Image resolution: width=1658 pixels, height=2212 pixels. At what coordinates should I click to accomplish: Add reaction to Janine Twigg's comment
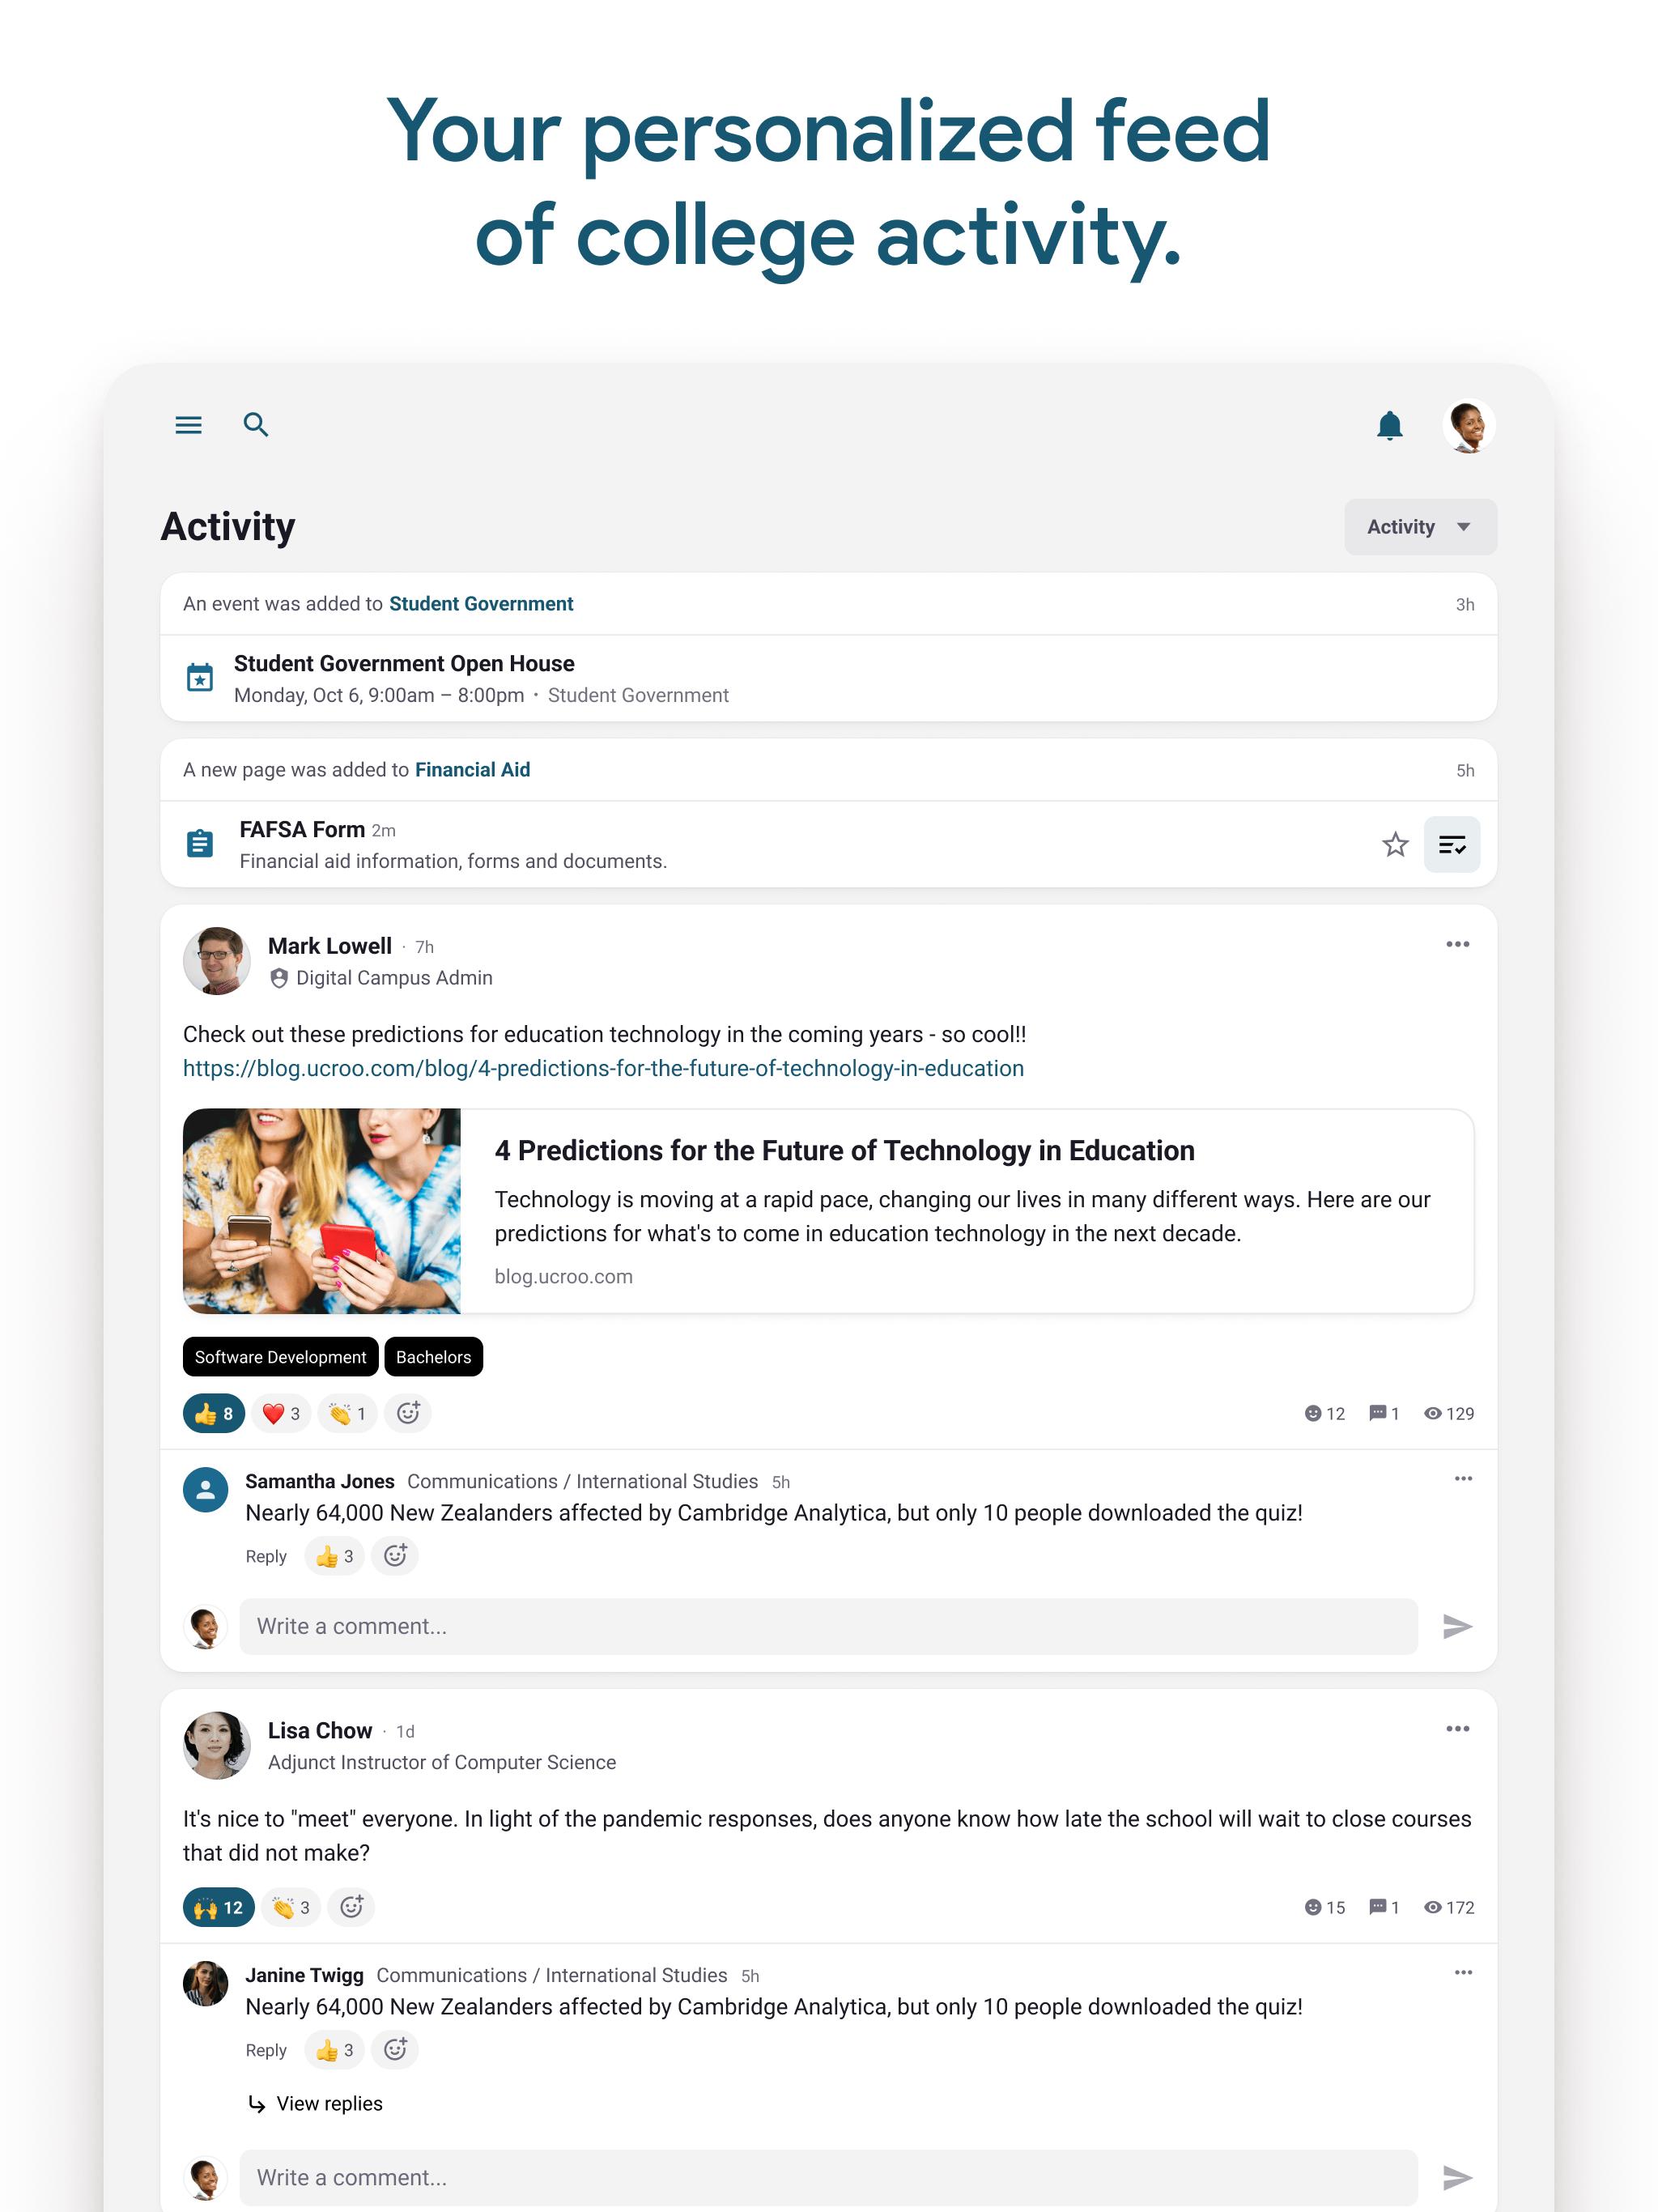(x=395, y=2049)
